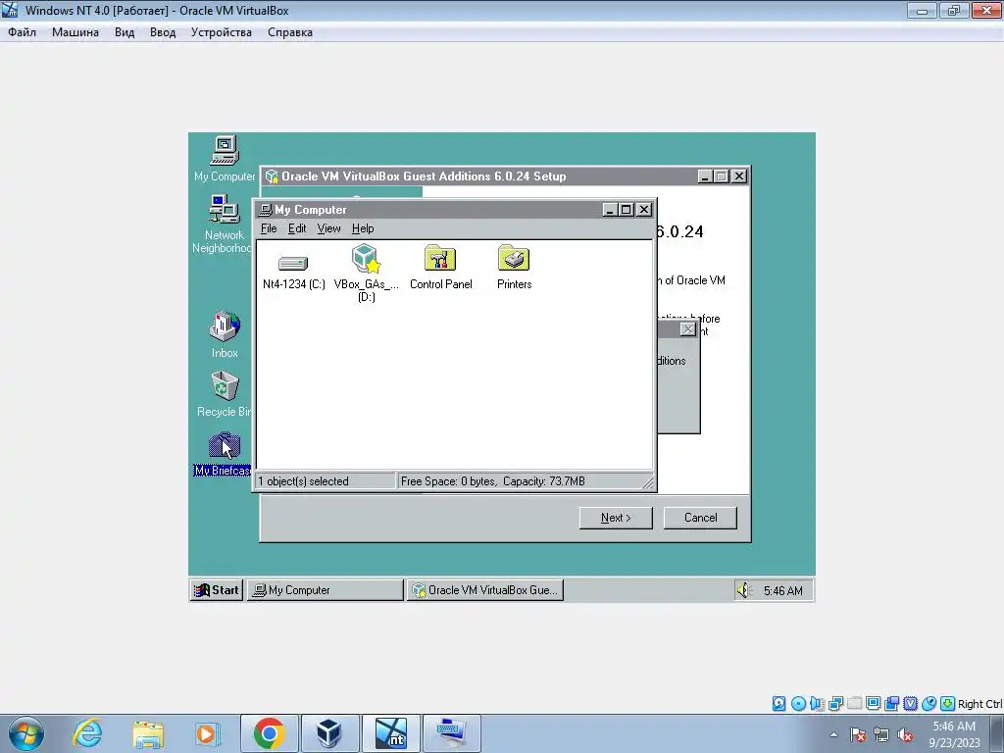Open Windows Explorer from host taskbar
The width and height of the screenshot is (1004, 753).
click(x=148, y=733)
